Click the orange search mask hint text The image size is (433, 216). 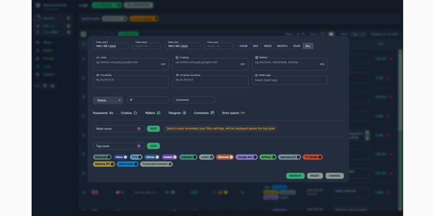tap(221, 129)
